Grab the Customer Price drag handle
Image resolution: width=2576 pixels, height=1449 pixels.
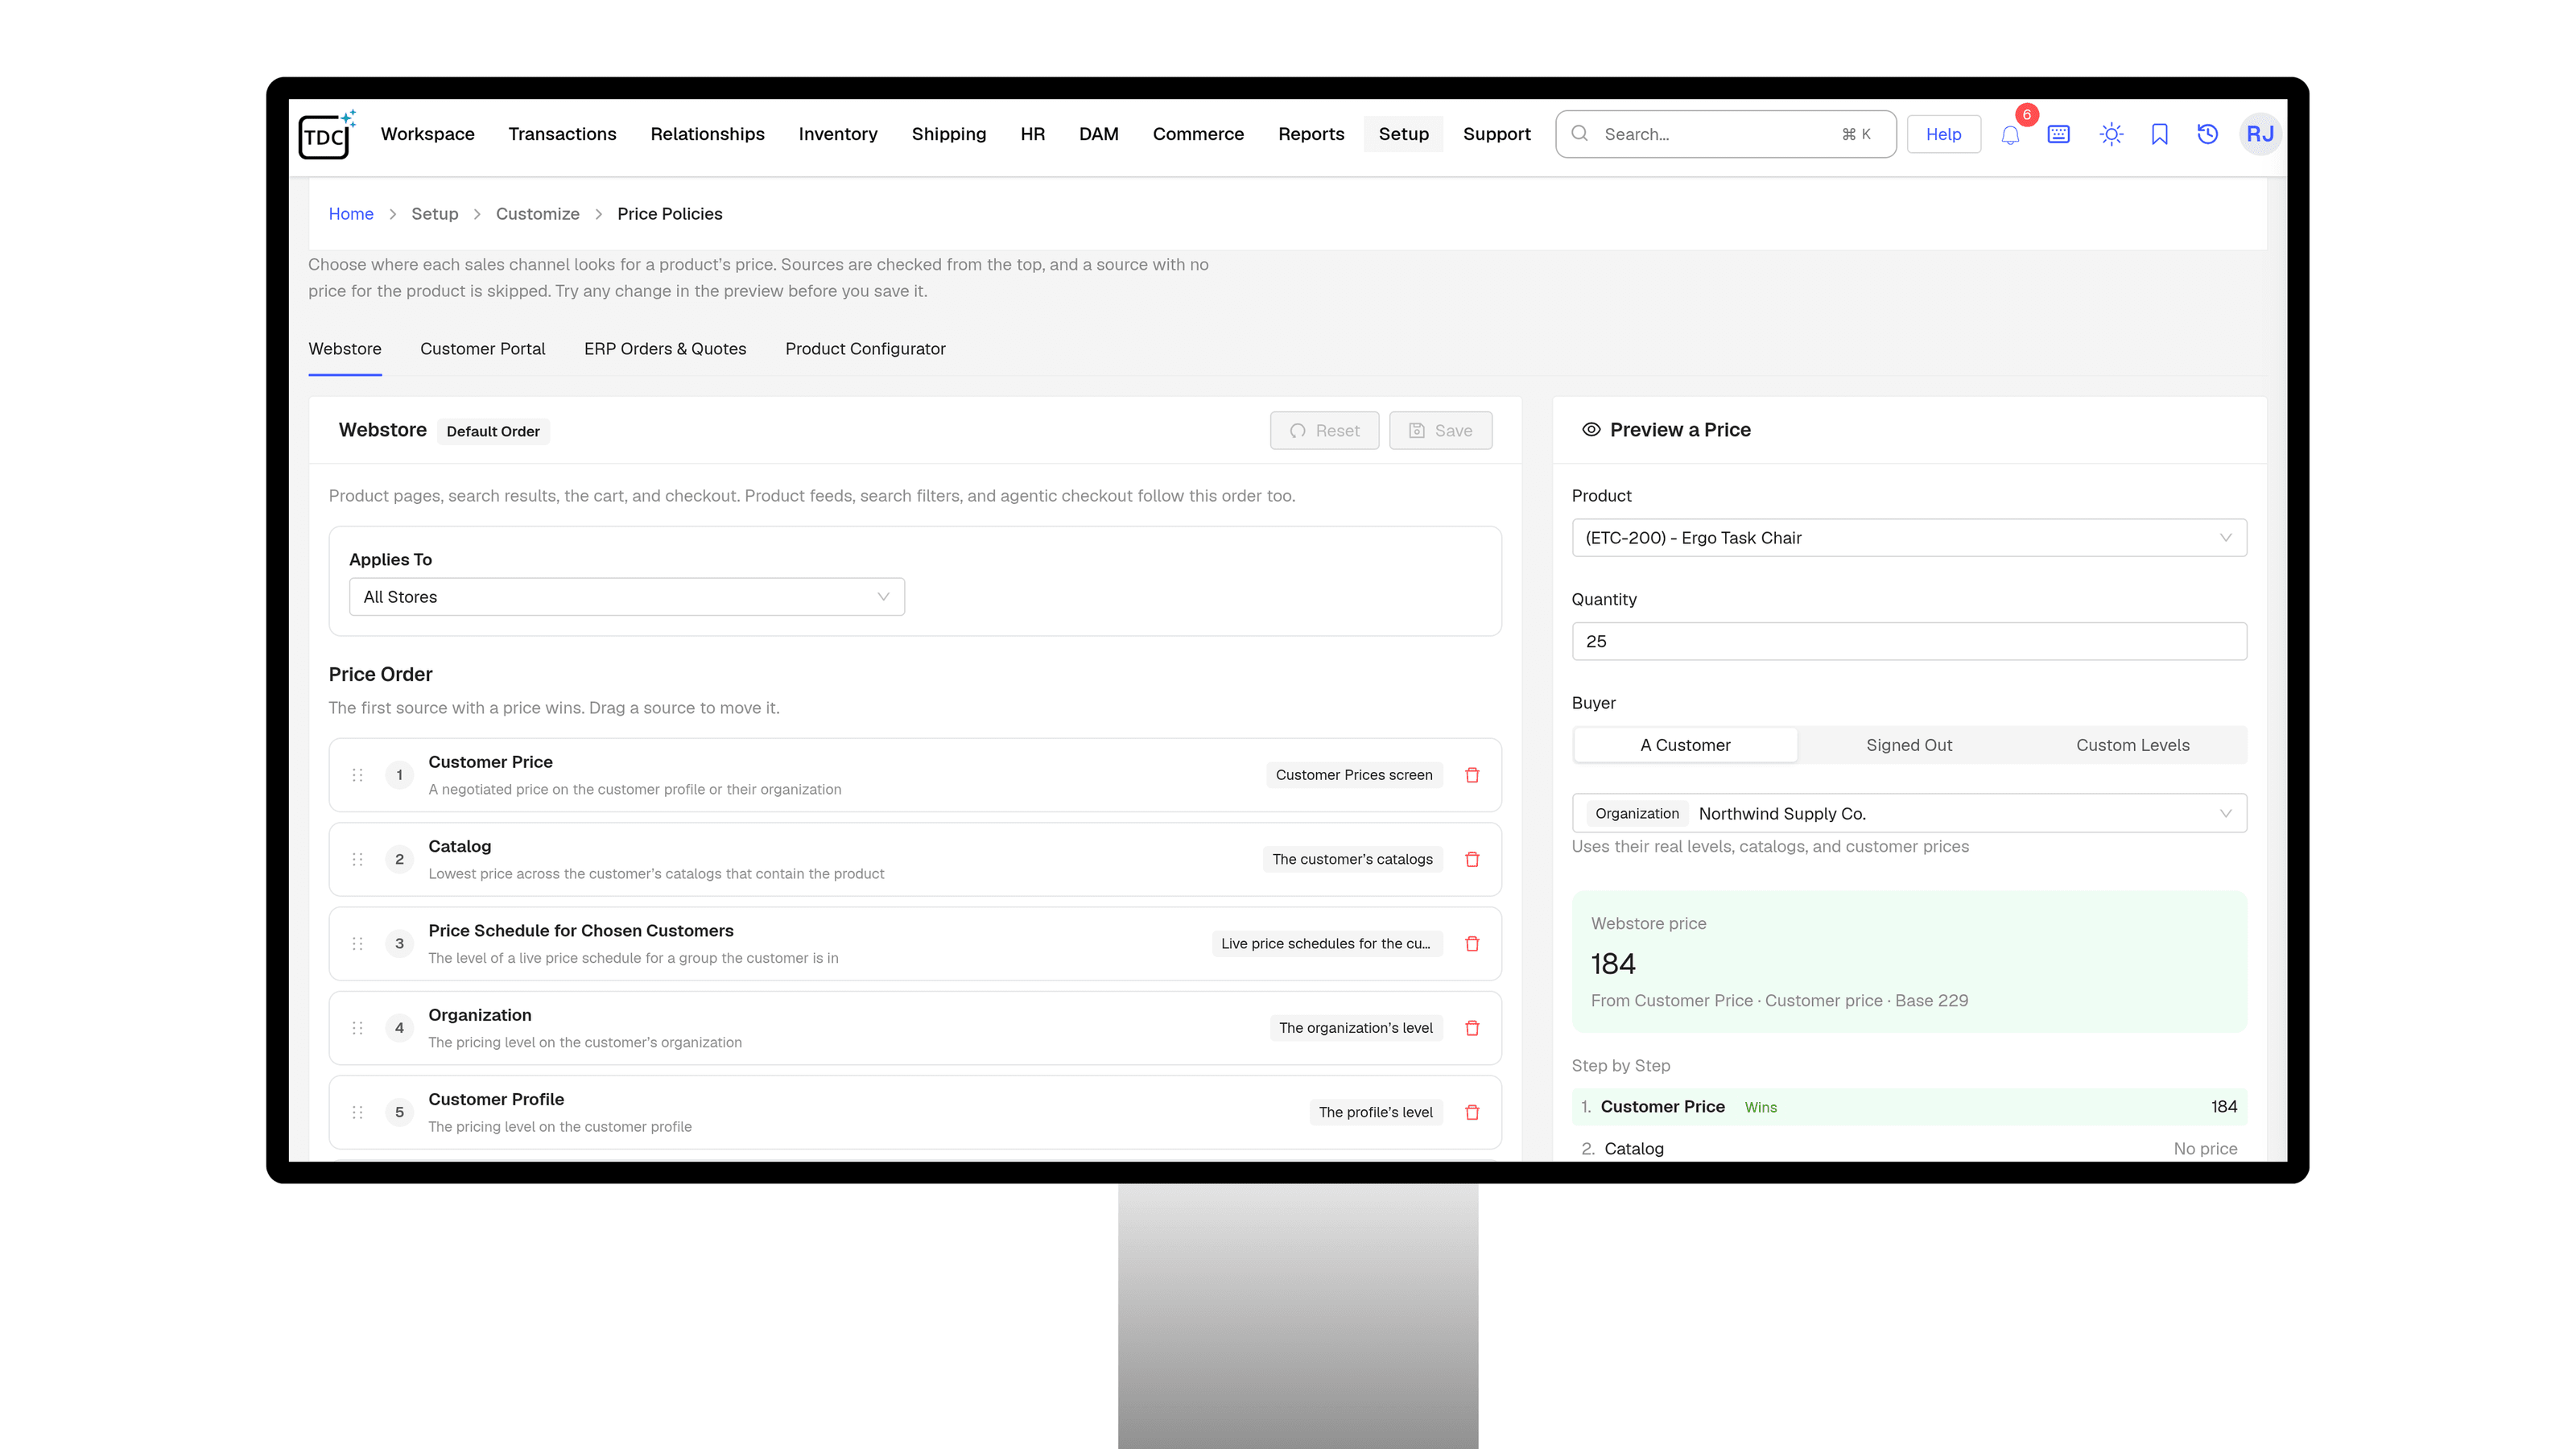(358, 775)
